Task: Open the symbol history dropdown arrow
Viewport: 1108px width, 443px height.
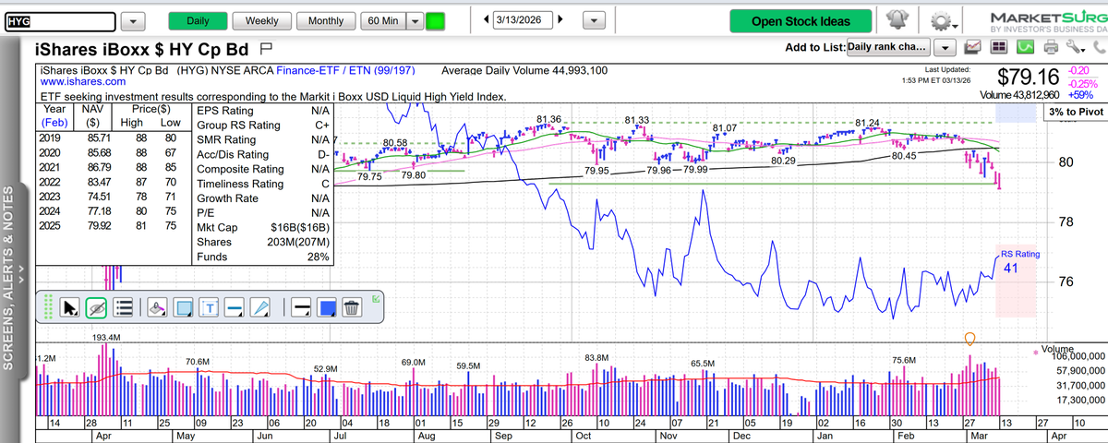Action: tap(134, 20)
